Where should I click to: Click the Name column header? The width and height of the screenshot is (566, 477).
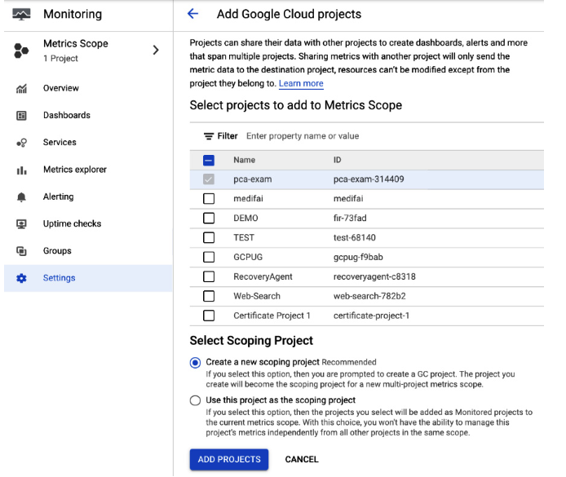[245, 160]
